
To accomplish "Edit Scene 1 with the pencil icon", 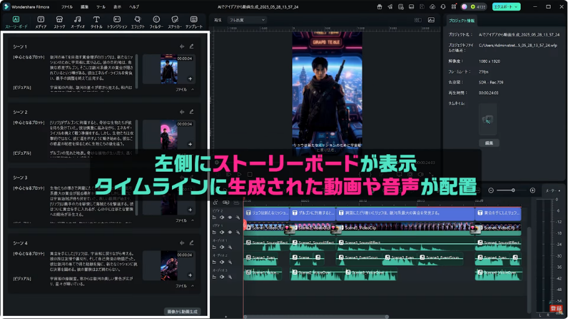I will coord(192,46).
